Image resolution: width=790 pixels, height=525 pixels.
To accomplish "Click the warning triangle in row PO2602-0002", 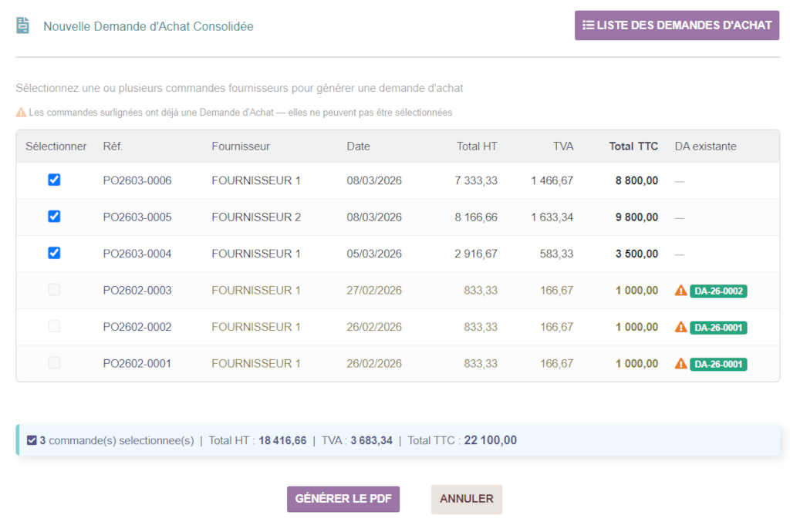I will coord(680,327).
